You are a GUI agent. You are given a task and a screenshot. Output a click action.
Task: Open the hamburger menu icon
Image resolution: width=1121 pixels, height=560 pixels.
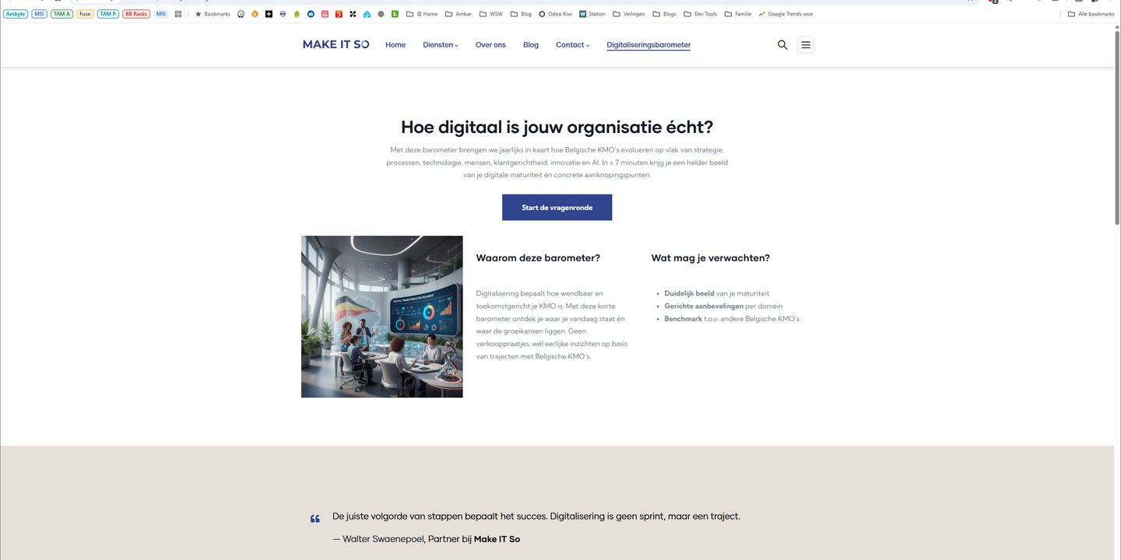click(806, 45)
